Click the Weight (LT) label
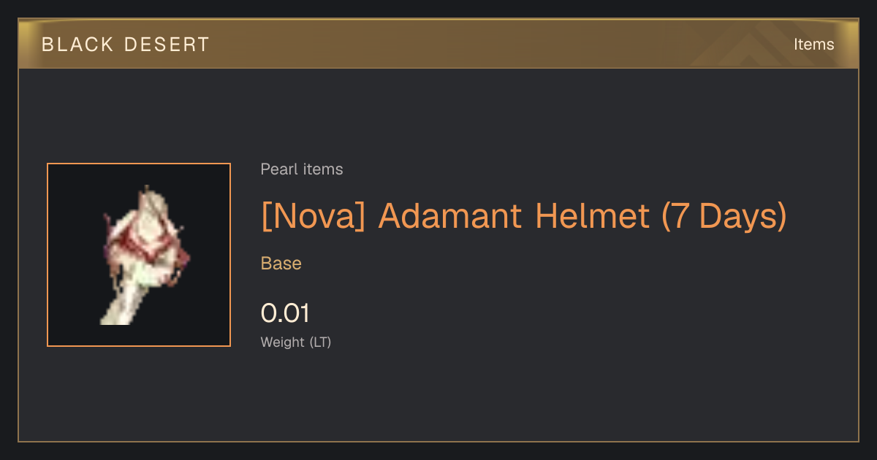 (x=296, y=342)
